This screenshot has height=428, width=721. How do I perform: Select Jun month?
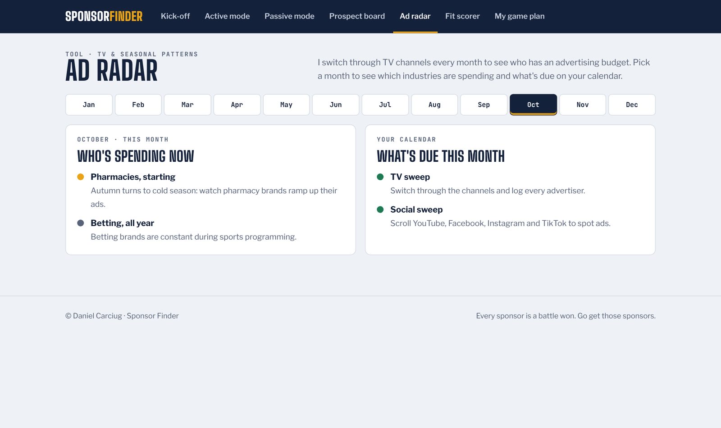pos(336,105)
